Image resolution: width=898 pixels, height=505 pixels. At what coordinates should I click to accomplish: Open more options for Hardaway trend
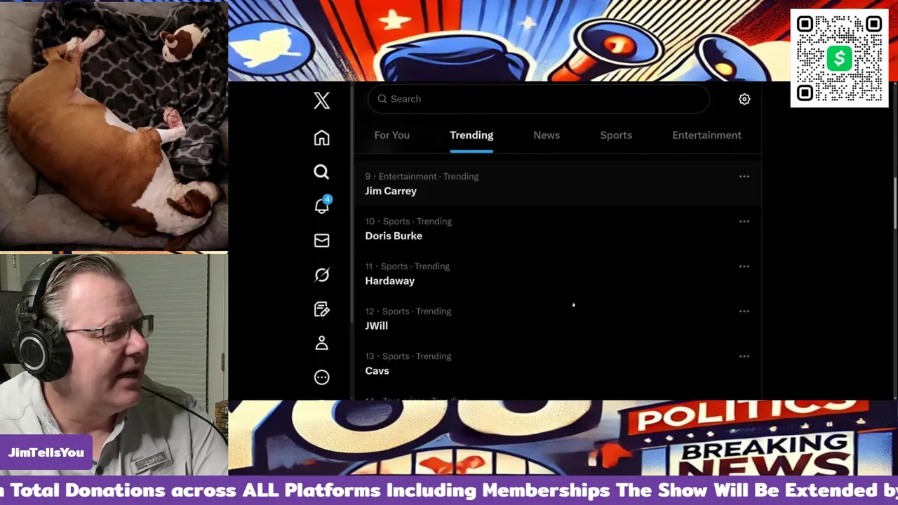(744, 267)
